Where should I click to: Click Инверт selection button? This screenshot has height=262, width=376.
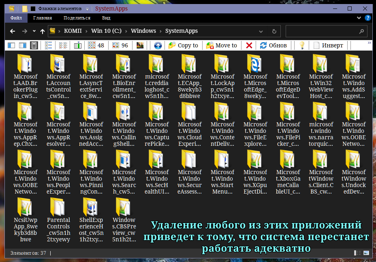328,45
